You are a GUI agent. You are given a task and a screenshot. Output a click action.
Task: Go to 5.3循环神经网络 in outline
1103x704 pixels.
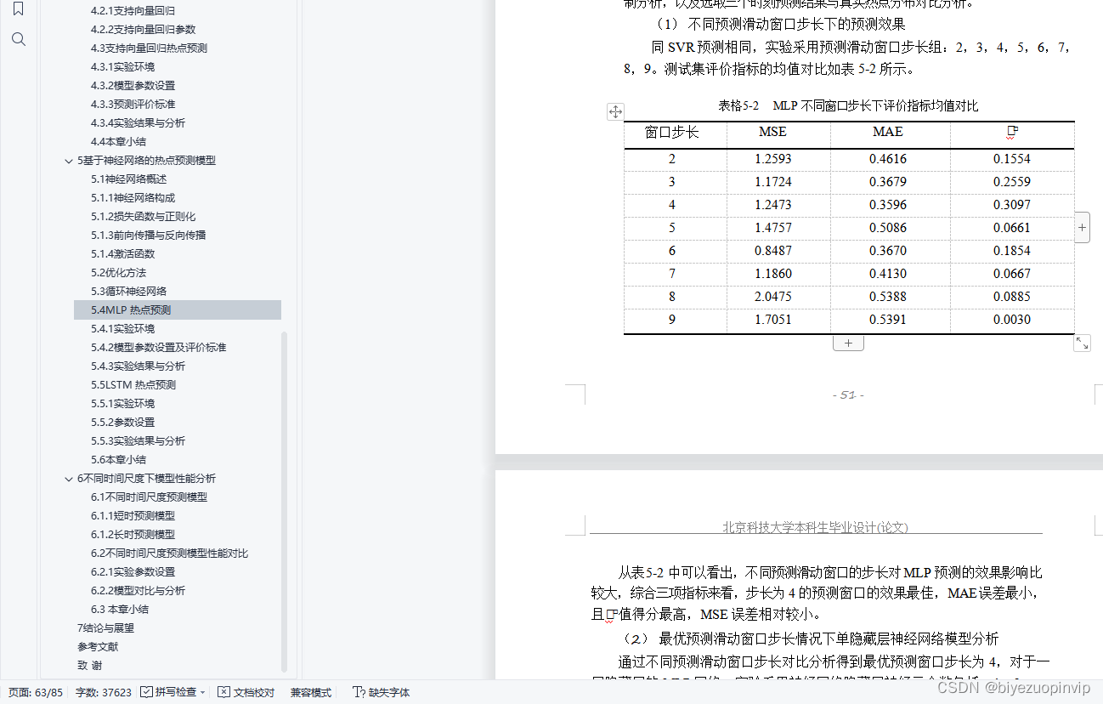pyautogui.click(x=128, y=291)
